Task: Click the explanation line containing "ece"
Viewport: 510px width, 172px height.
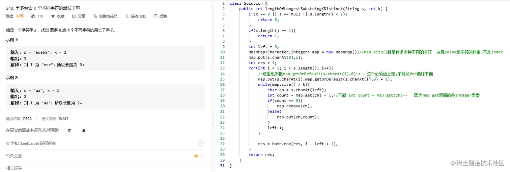Action: coord(47,65)
